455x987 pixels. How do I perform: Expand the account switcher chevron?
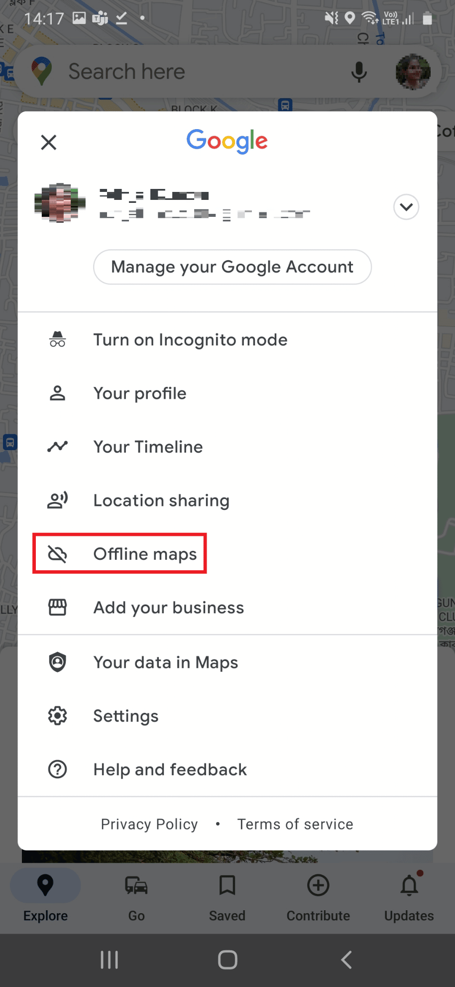[x=406, y=207]
